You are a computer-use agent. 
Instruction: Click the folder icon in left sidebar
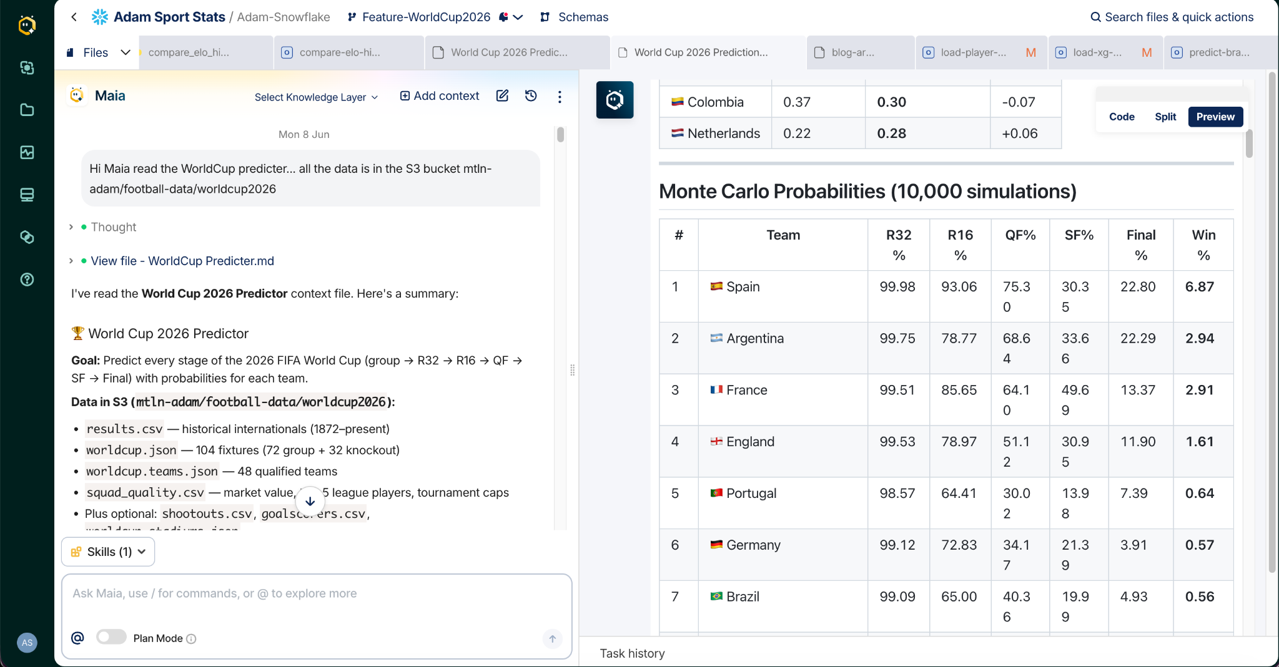point(27,110)
